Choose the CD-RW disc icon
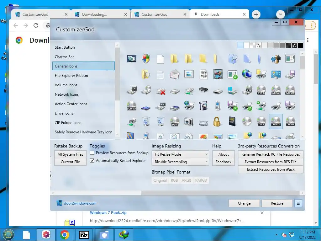The image size is (321, 241). pyautogui.click(x=290, y=121)
